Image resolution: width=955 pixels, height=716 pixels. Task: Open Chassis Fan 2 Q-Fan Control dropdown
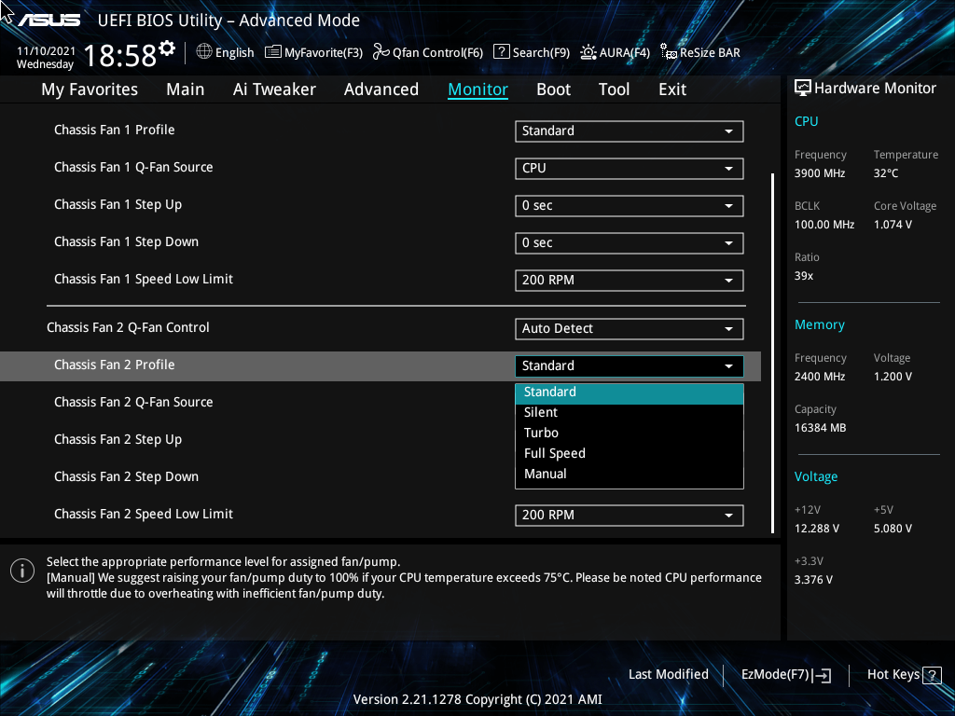630,329
